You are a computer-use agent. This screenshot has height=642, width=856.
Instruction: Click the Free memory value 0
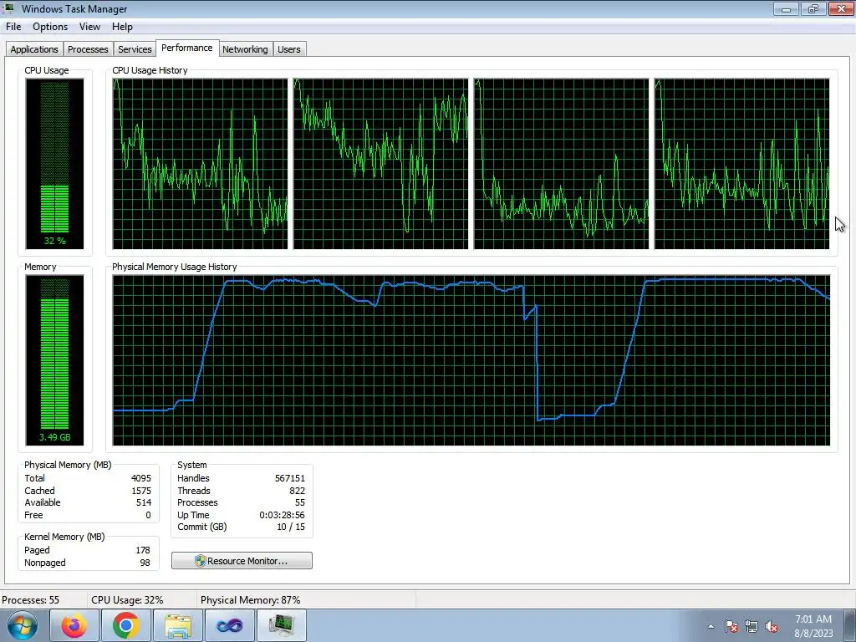coord(148,515)
